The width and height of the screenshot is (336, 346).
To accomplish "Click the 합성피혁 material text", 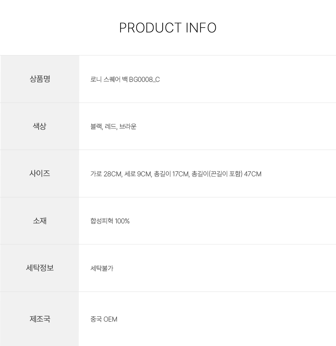I will pyautogui.click(x=102, y=221).
